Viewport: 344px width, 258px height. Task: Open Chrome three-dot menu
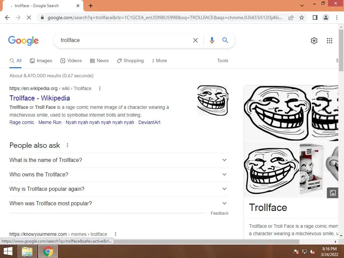(x=337, y=17)
